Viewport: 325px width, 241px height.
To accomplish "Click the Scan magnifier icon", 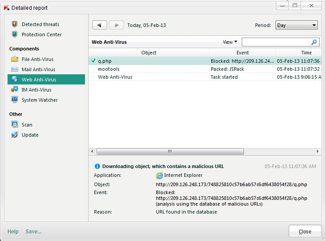I will [15, 124].
